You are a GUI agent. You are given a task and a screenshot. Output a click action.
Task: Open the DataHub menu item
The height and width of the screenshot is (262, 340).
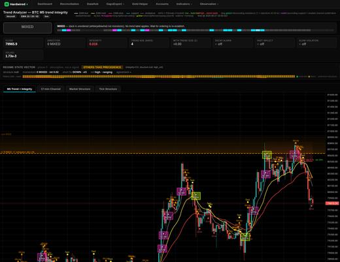(93, 4)
